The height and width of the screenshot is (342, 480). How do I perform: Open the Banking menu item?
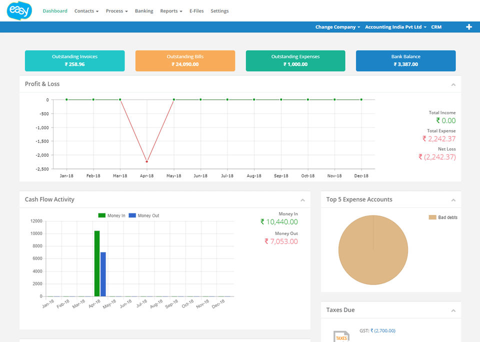[144, 11]
